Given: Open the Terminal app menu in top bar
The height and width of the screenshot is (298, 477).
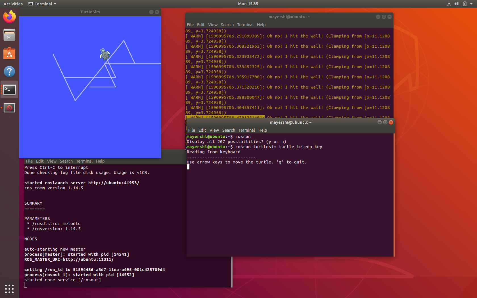Looking at the screenshot, I should click(43, 4).
